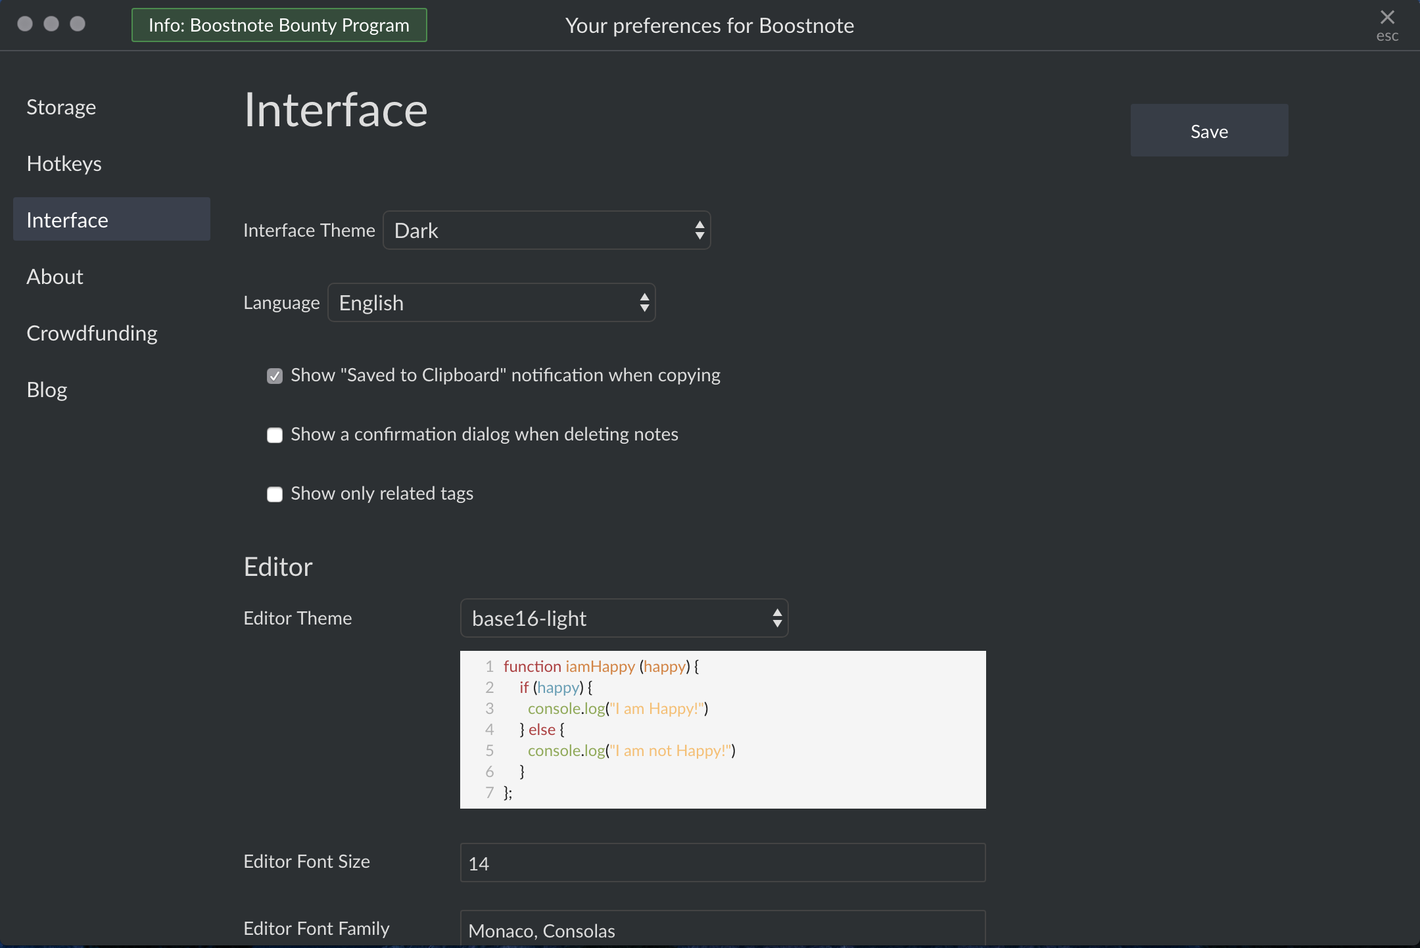This screenshot has width=1420, height=948.
Task: Enable confirmation dialog when deleting notes
Action: (275, 435)
